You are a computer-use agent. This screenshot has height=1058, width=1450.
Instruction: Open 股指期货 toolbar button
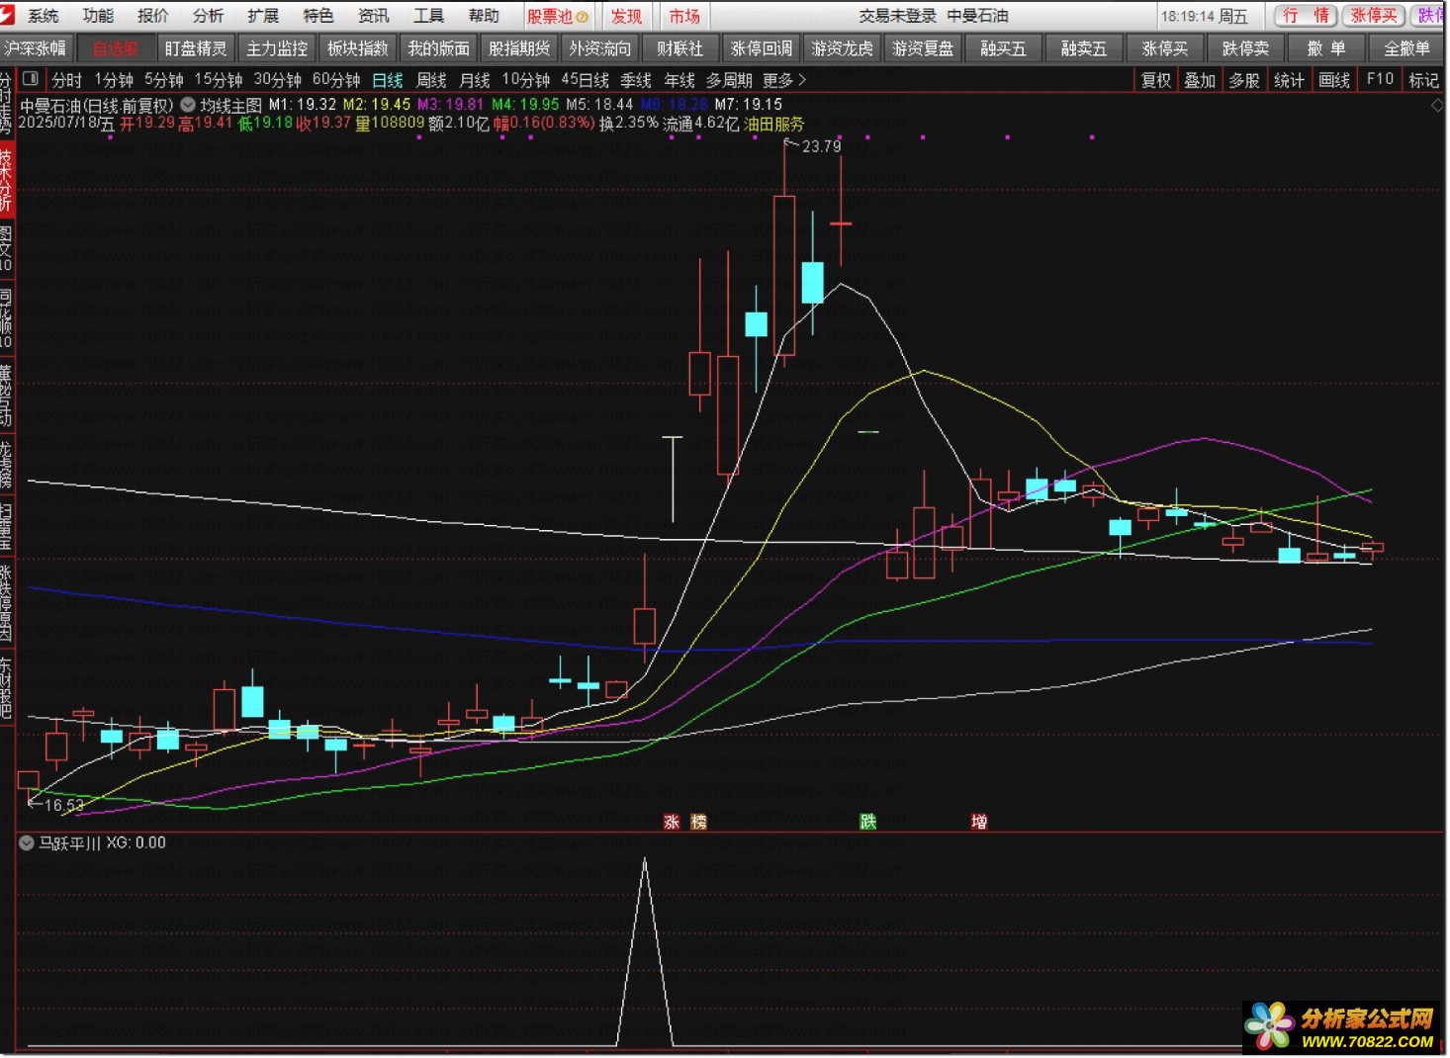519,48
